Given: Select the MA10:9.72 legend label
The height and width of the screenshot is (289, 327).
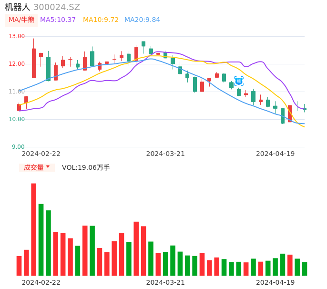Looking at the screenshot, I should [101, 20].
